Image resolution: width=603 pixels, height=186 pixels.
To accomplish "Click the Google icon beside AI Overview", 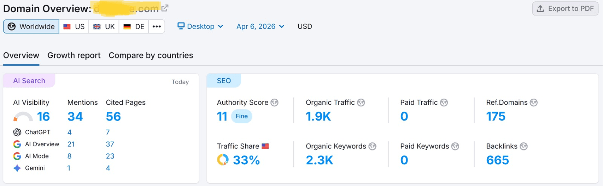I will [17, 144].
